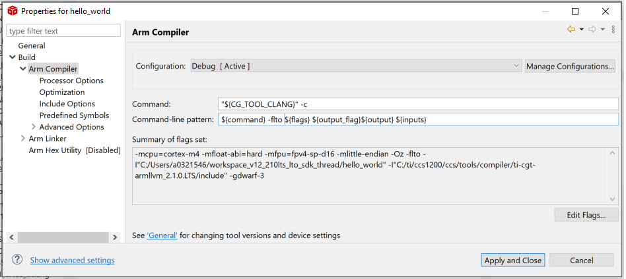Collapse the Build tree node
This screenshot has height=279, width=626.
coord(12,57)
